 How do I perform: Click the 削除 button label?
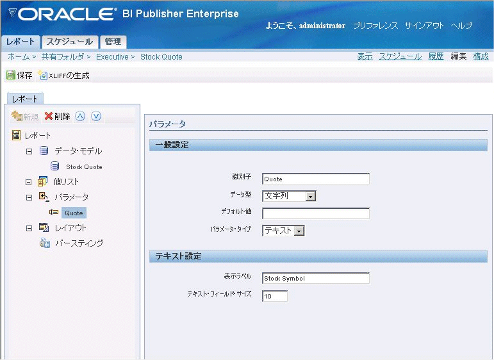pyautogui.click(x=62, y=116)
